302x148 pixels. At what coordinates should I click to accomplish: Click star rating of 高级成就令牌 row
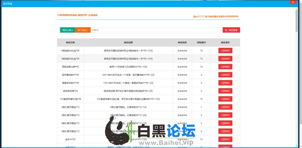(182, 67)
